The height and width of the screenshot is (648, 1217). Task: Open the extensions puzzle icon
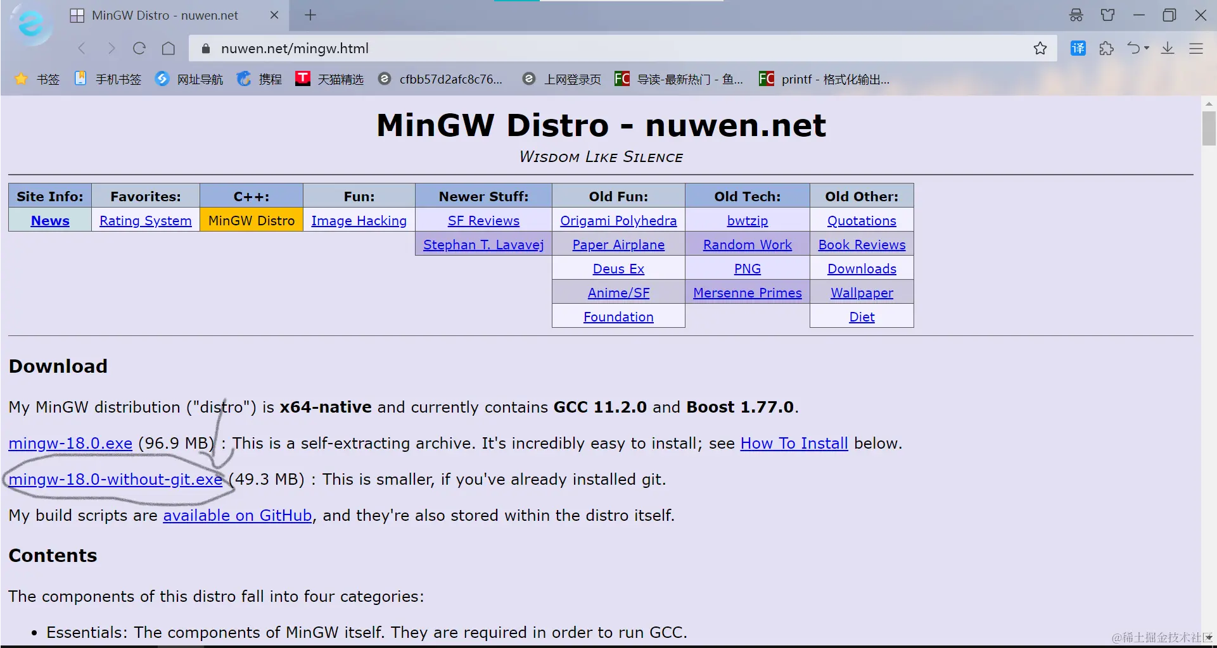[x=1107, y=48]
